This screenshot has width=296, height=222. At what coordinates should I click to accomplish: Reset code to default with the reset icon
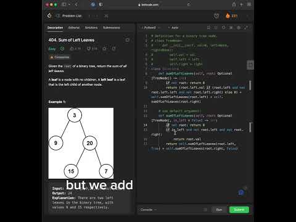click(x=224, y=28)
